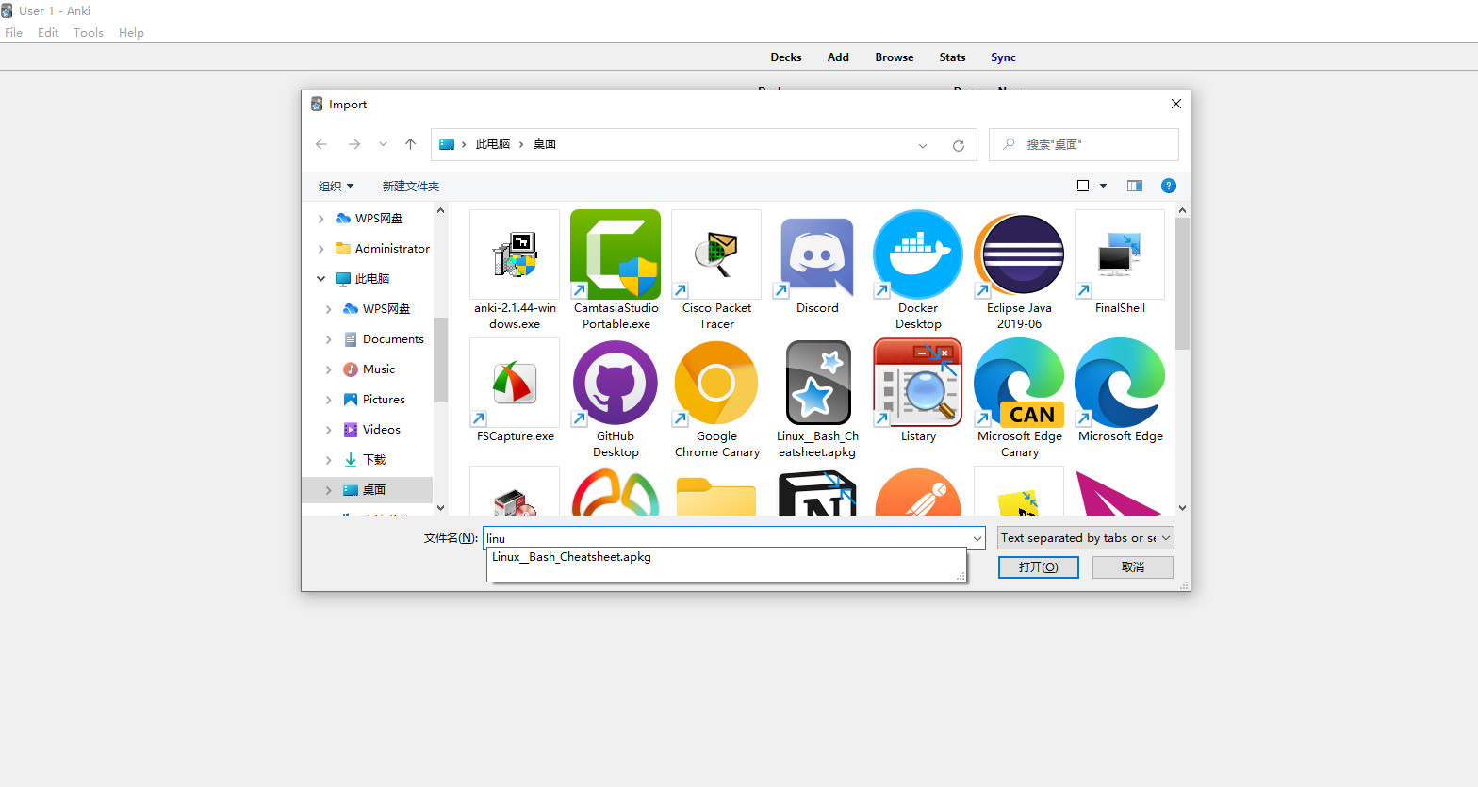Open the file dialog help button
The width and height of the screenshot is (1478, 787).
pyautogui.click(x=1169, y=186)
